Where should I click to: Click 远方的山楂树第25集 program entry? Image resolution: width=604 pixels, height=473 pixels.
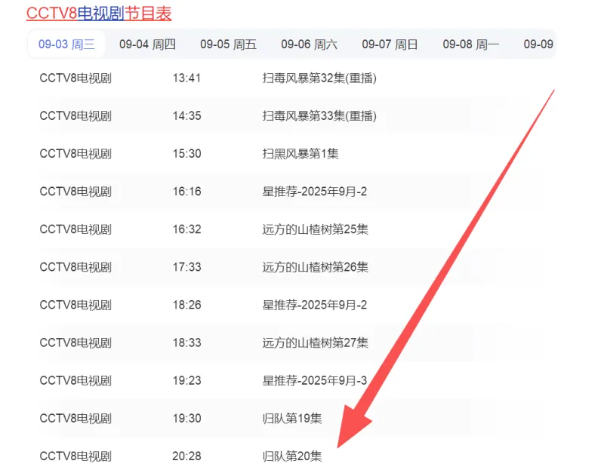pos(315,229)
